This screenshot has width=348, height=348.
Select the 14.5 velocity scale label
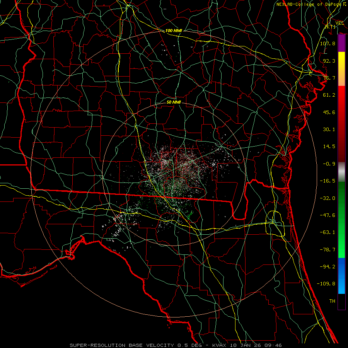[x=329, y=147]
